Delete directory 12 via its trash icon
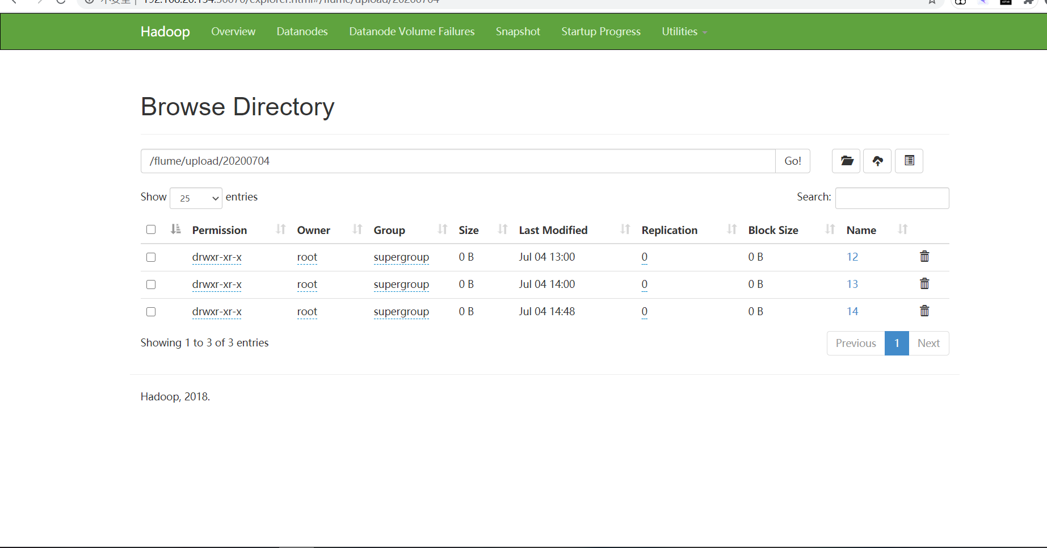Image resolution: width=1047 pixels, height=548 pixels. click(924, 256)
